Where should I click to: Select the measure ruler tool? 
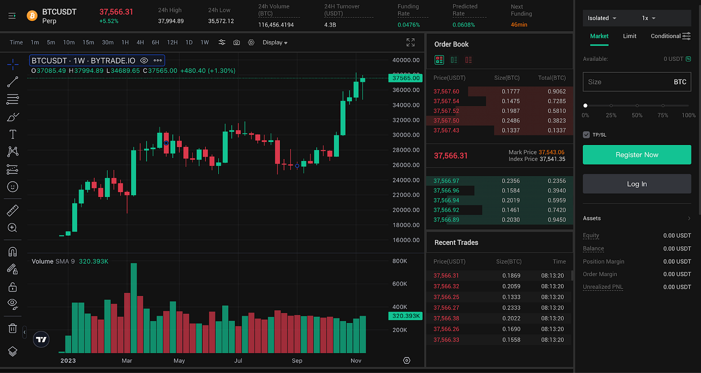pyautogui.click(x=13, y=210)
